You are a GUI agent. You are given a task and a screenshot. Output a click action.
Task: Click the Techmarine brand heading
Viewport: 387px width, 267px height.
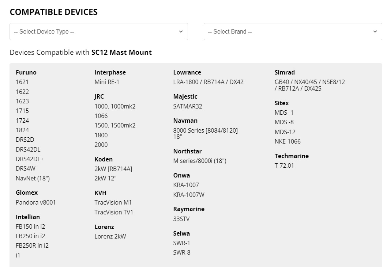[x=292, y=156]
